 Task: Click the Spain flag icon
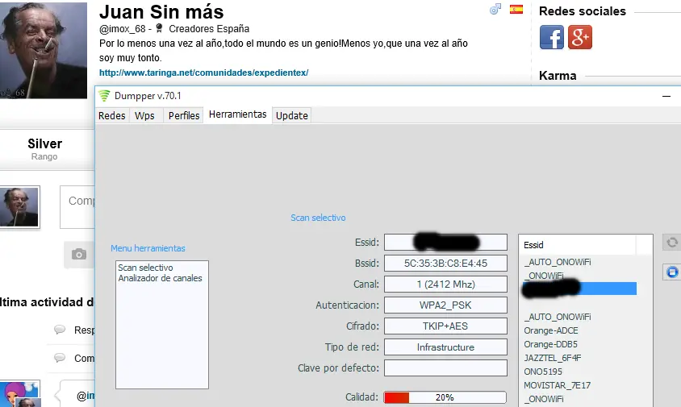click(516, 10)
